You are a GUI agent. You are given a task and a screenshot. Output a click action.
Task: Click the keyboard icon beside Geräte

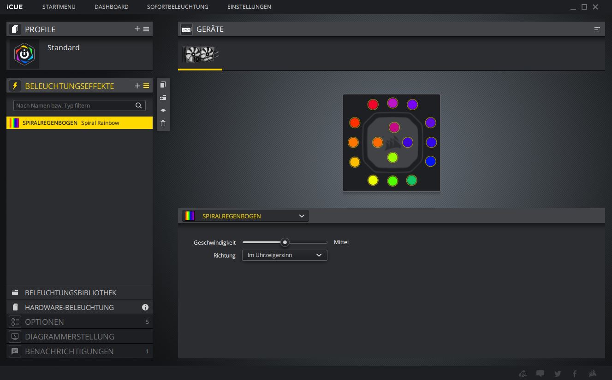click(x=186, y=29)
